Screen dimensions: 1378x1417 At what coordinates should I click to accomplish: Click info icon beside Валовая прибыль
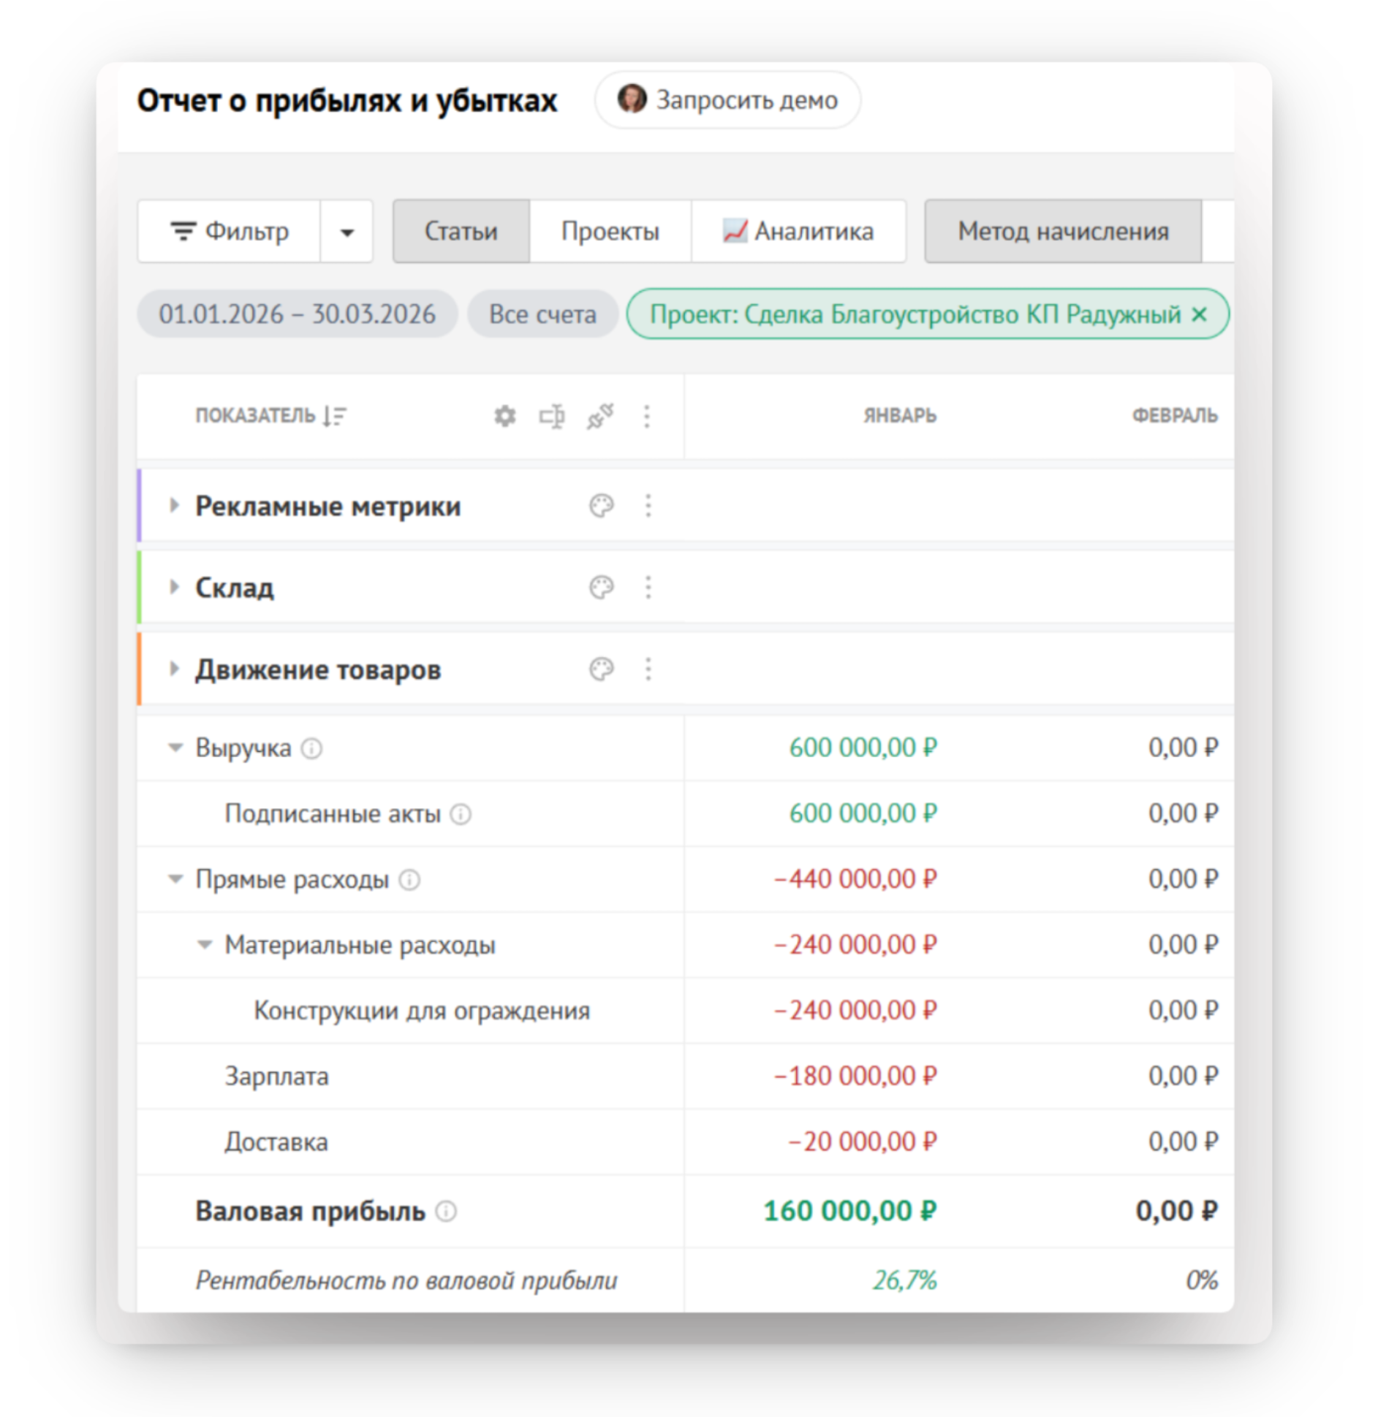446,1211
